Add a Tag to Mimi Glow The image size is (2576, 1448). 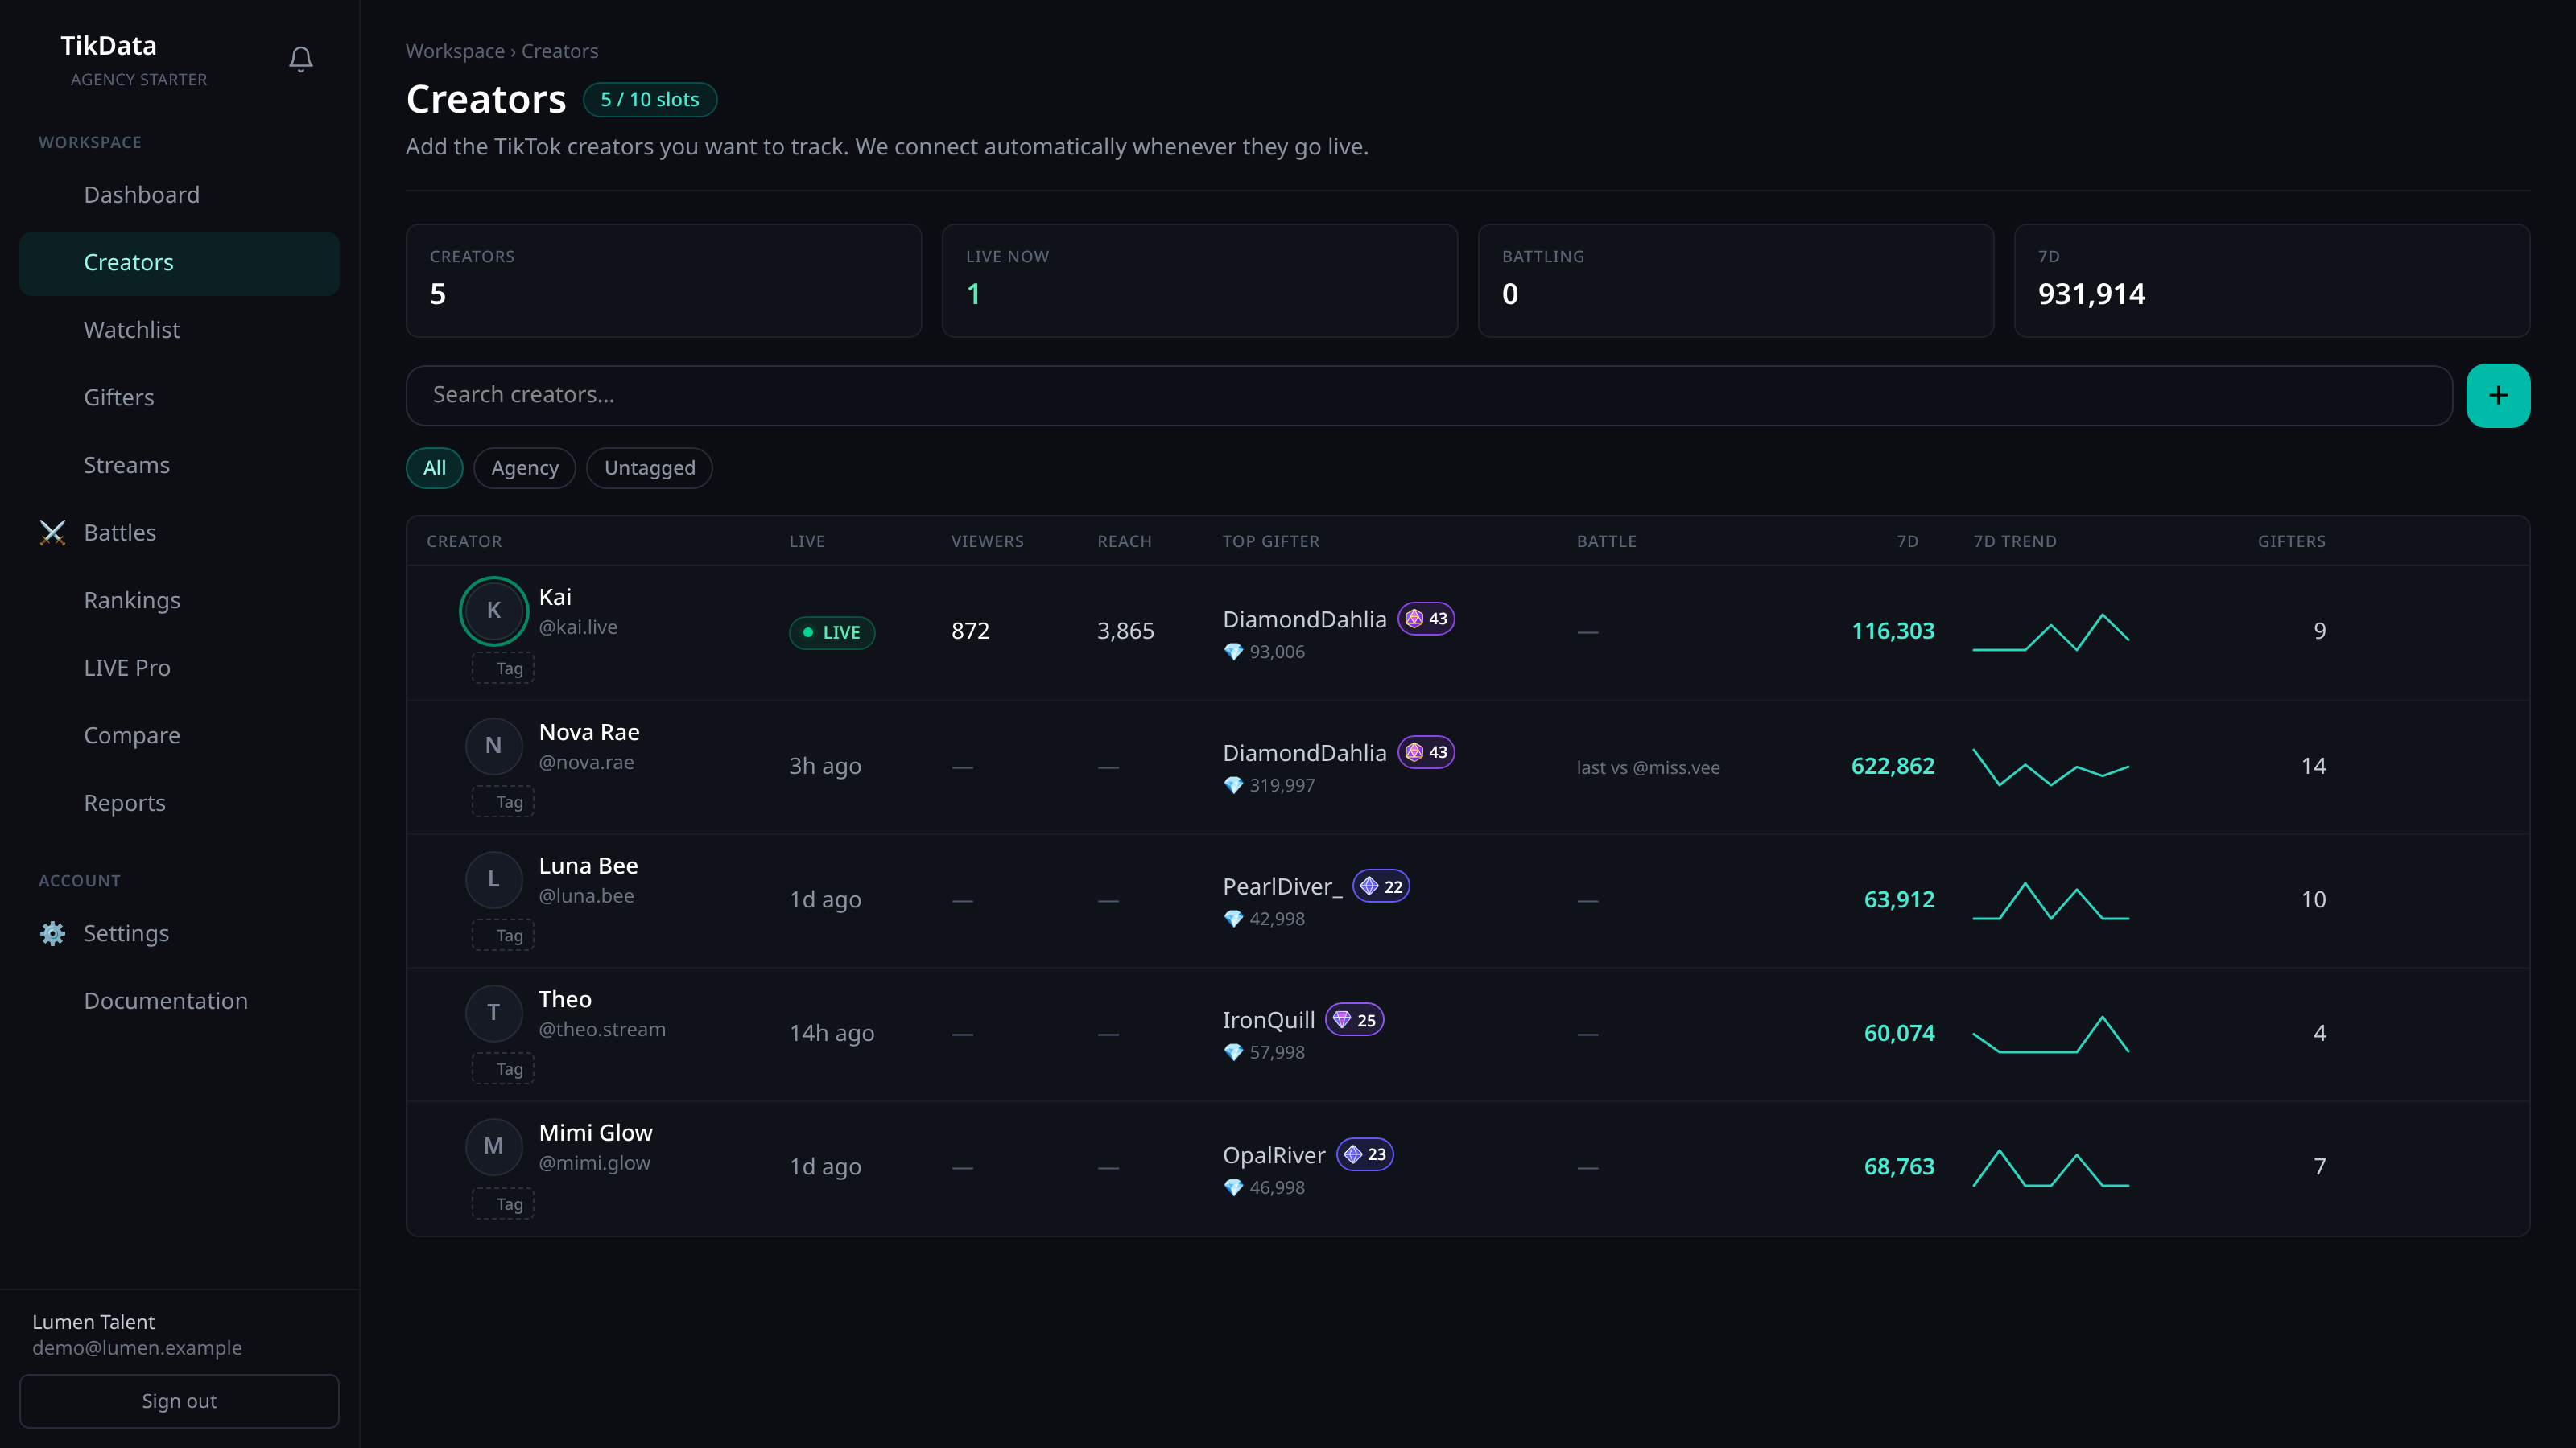tap(503, 1204)
